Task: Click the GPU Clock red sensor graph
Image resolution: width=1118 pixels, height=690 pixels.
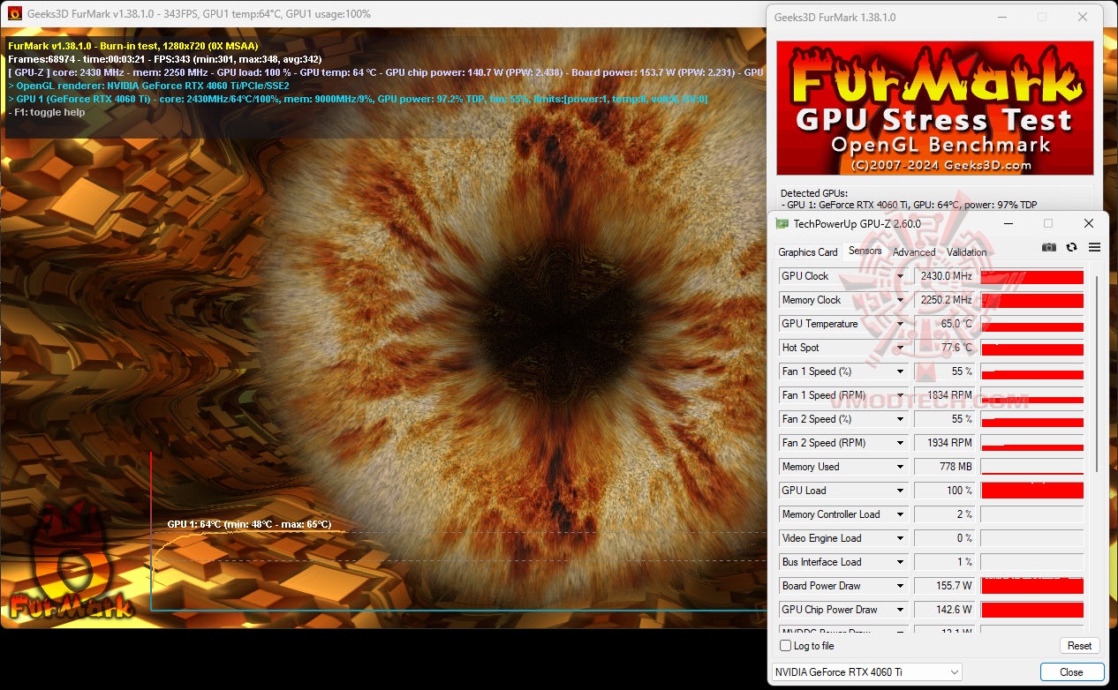Action: [x=1032, y=276]
